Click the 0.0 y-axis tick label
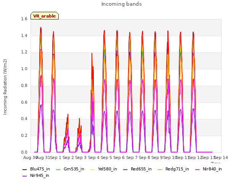244x183 pixels. pos(24,152)
